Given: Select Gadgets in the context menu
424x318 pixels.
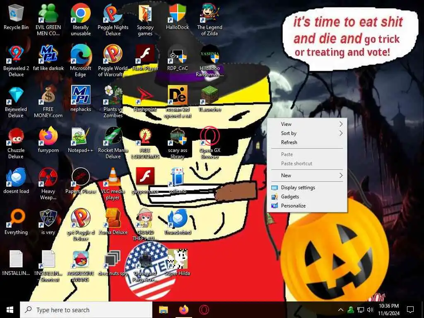Looking at the screenshot, I should coord(307,197).
